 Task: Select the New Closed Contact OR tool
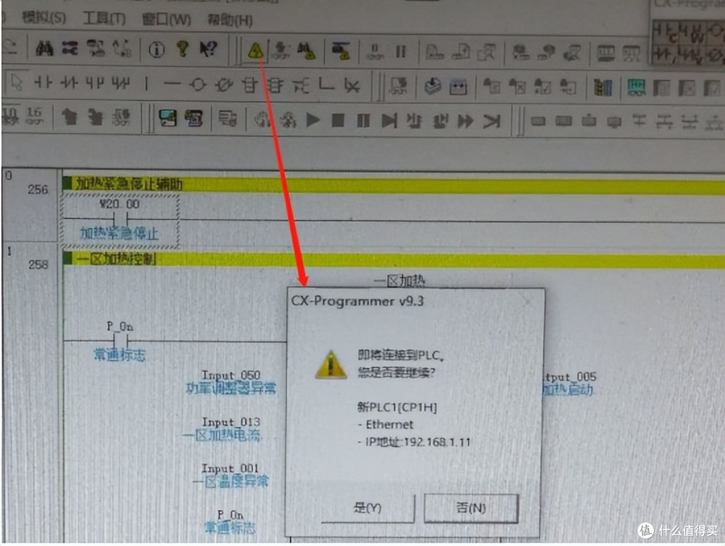point(121,84)
